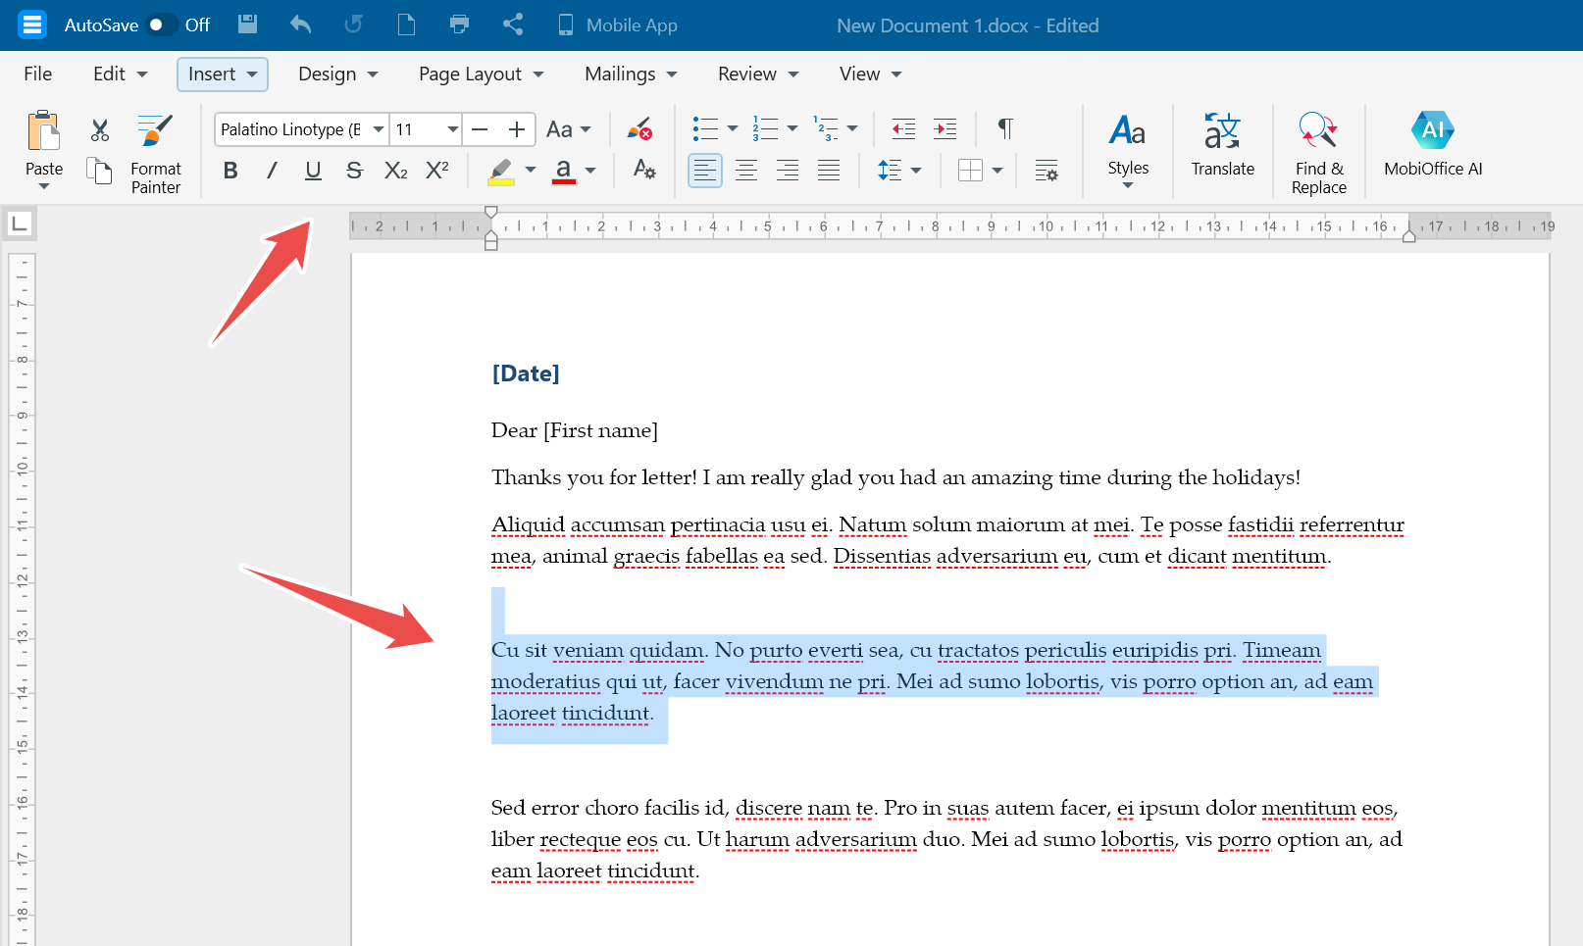Open the Design tab

(337, 74)
